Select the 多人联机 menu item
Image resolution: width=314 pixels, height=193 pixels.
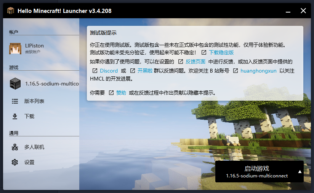click(34, 147)
